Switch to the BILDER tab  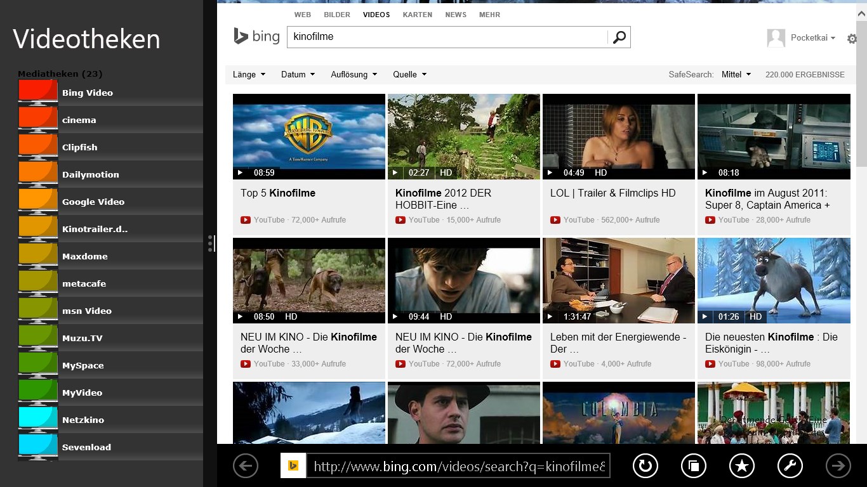pos(336,15)
